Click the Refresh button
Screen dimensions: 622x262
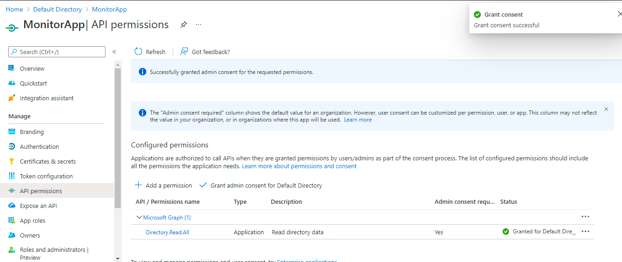click(150, 52)
